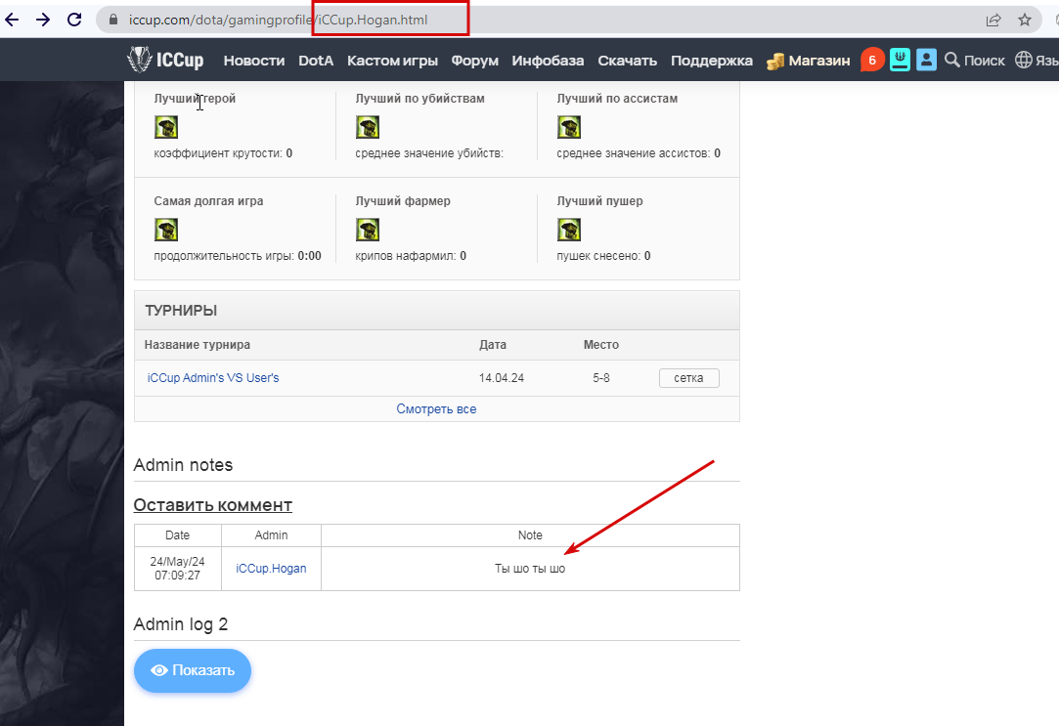Screen dimensions: 1059x726
Task: Go forward with the browser forward arrow
Action: [43, 20]
